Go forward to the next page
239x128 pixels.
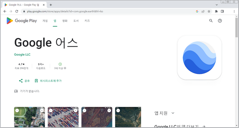11,11
